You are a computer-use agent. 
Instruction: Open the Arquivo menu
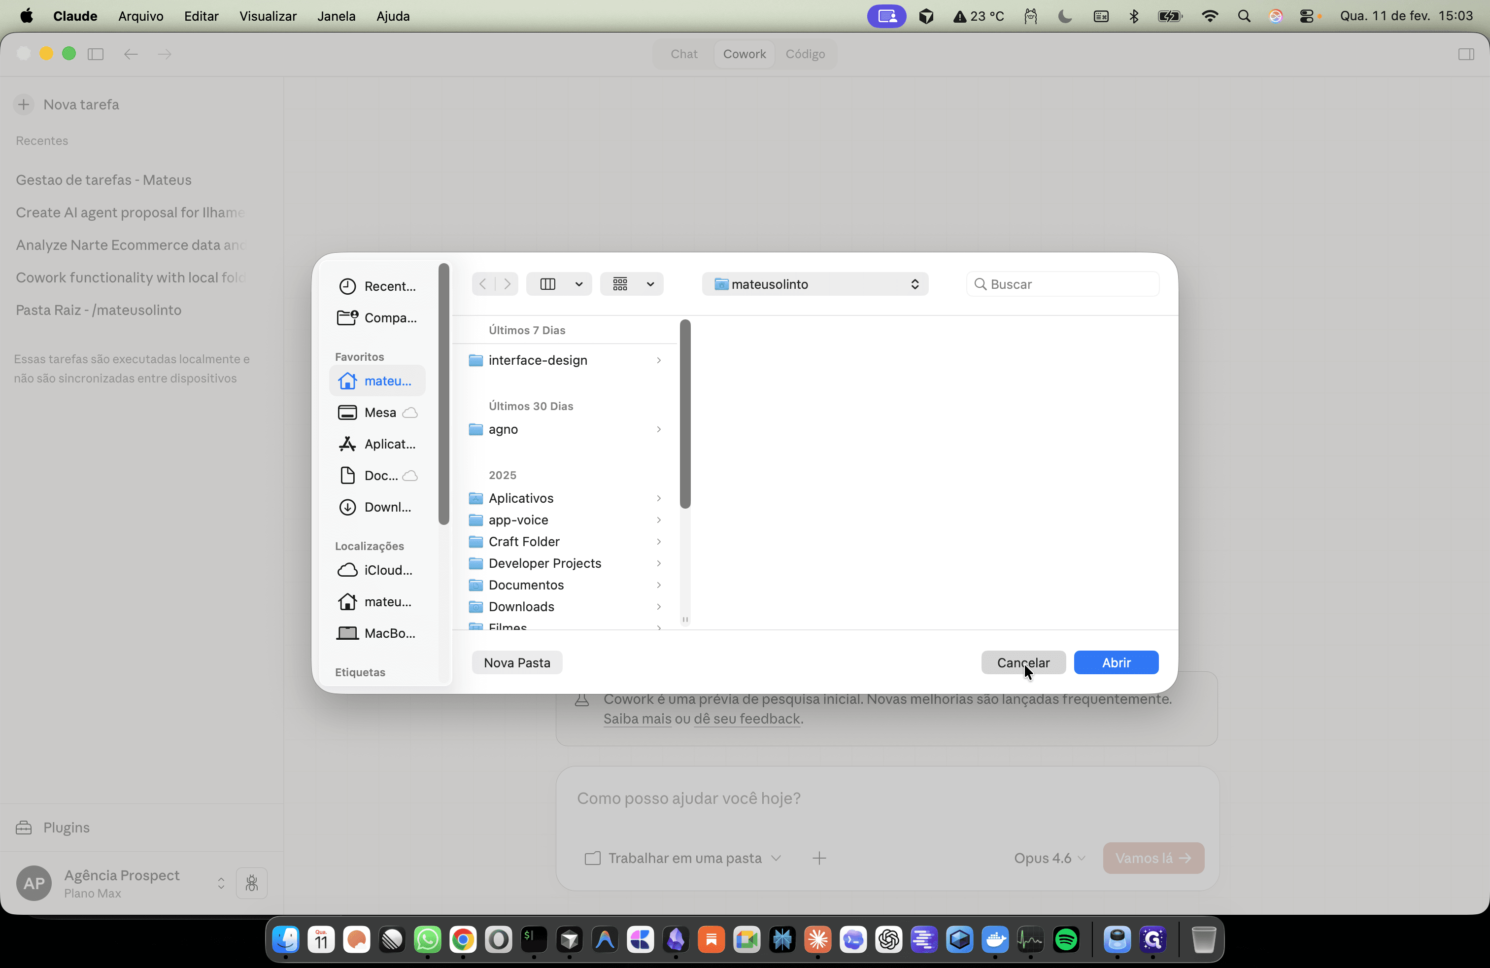coord(140,16)
